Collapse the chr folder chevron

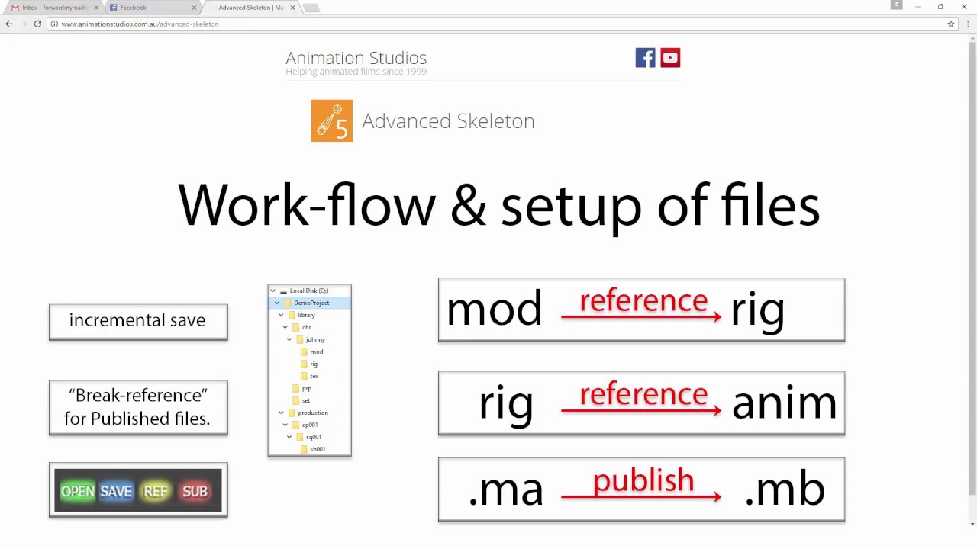tap(285, 327)
